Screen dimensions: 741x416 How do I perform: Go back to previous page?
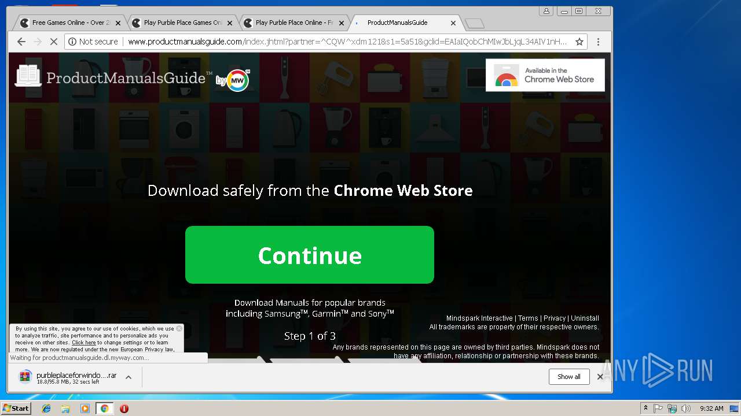(21, 42)
